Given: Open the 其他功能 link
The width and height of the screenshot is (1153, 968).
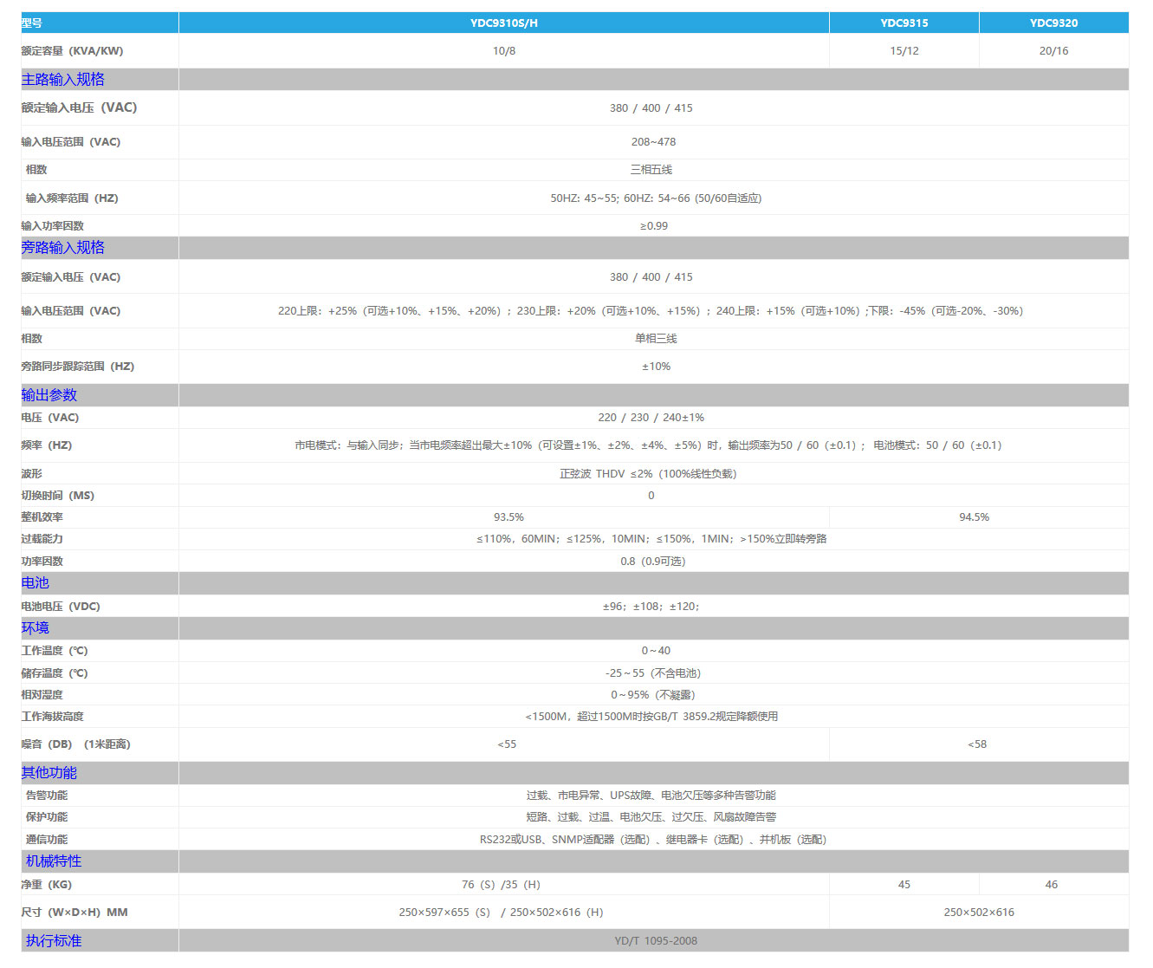Looking at the screenshot, I should click(49, 773).
